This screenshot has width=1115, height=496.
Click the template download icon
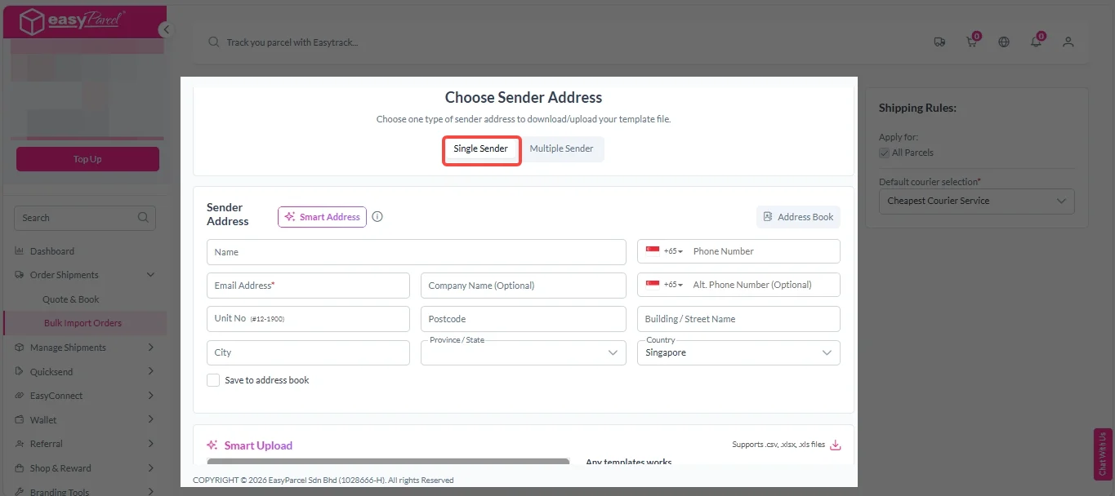pyautogui.click(x=835, y=445)
